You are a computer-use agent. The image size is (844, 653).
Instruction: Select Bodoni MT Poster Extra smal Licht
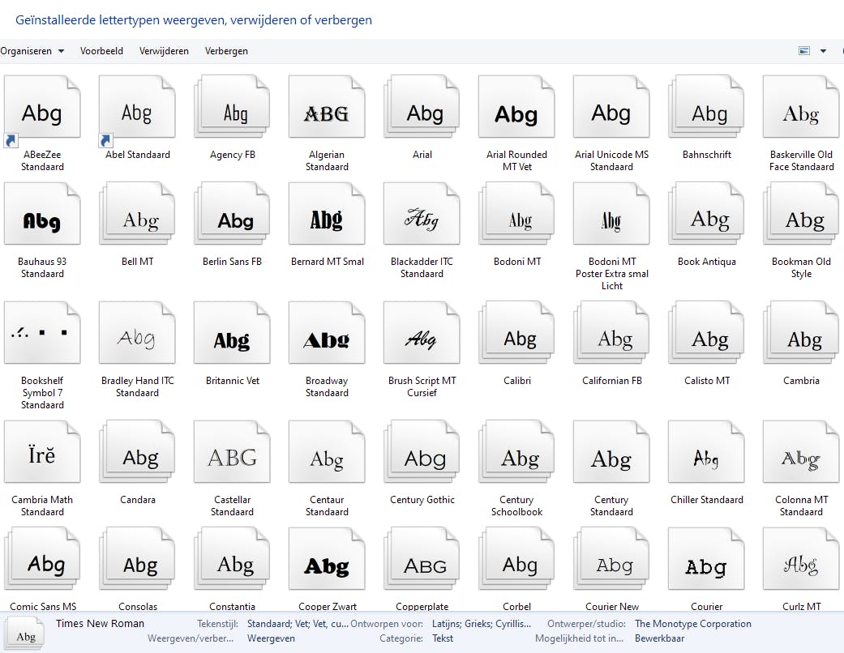611,214
